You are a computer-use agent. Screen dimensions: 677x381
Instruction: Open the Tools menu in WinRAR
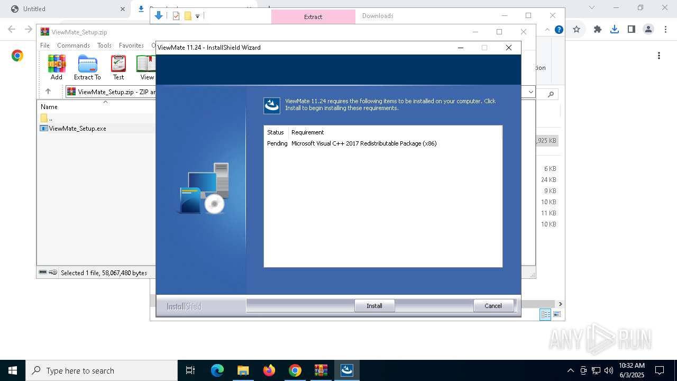click(x=104, y=46)
